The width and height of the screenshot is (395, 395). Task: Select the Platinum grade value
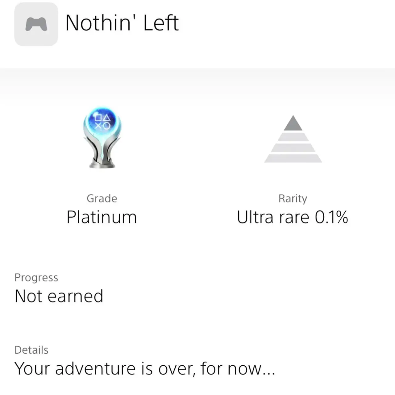point(102,217)
